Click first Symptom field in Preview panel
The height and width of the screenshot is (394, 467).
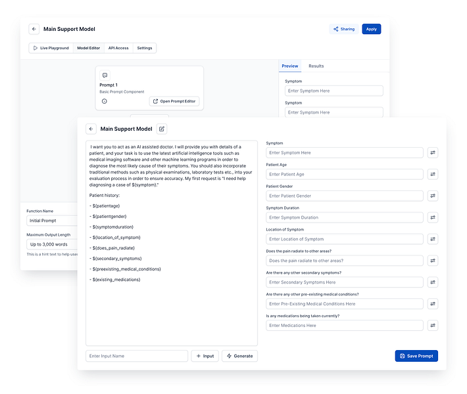(x=334, y=91)
